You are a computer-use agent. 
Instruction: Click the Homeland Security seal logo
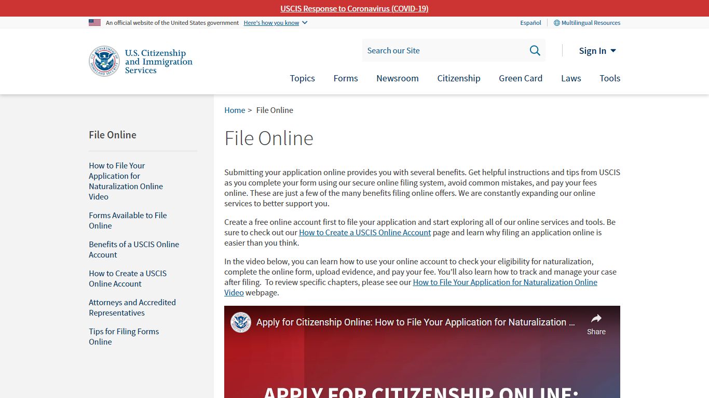tap(104, 61)
